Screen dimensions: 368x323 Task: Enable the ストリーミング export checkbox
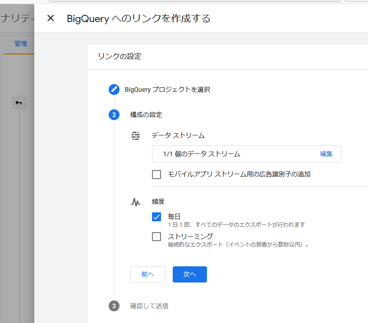point(156,237)
